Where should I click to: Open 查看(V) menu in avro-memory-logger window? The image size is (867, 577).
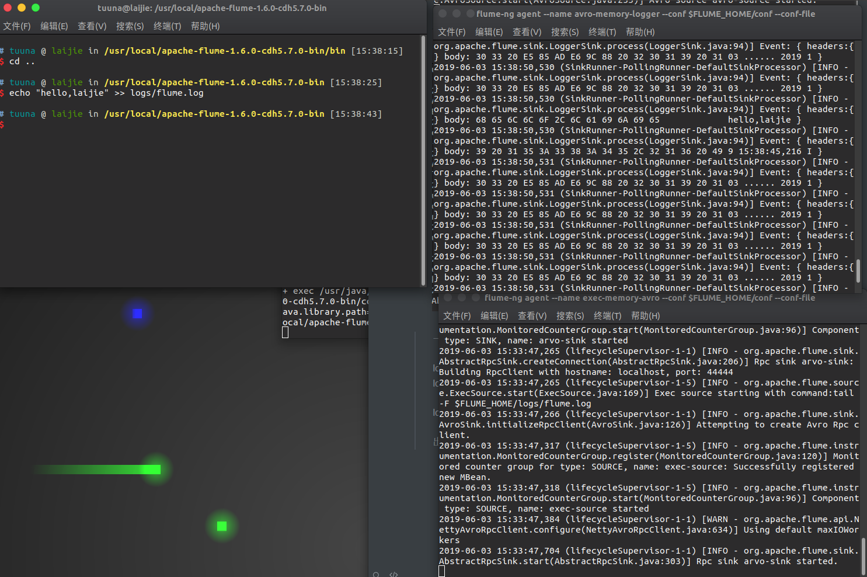pos(527,32)
